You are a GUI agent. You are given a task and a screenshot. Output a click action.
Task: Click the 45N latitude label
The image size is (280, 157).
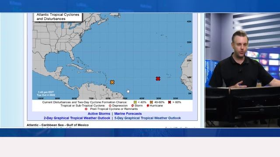(189, 21)
